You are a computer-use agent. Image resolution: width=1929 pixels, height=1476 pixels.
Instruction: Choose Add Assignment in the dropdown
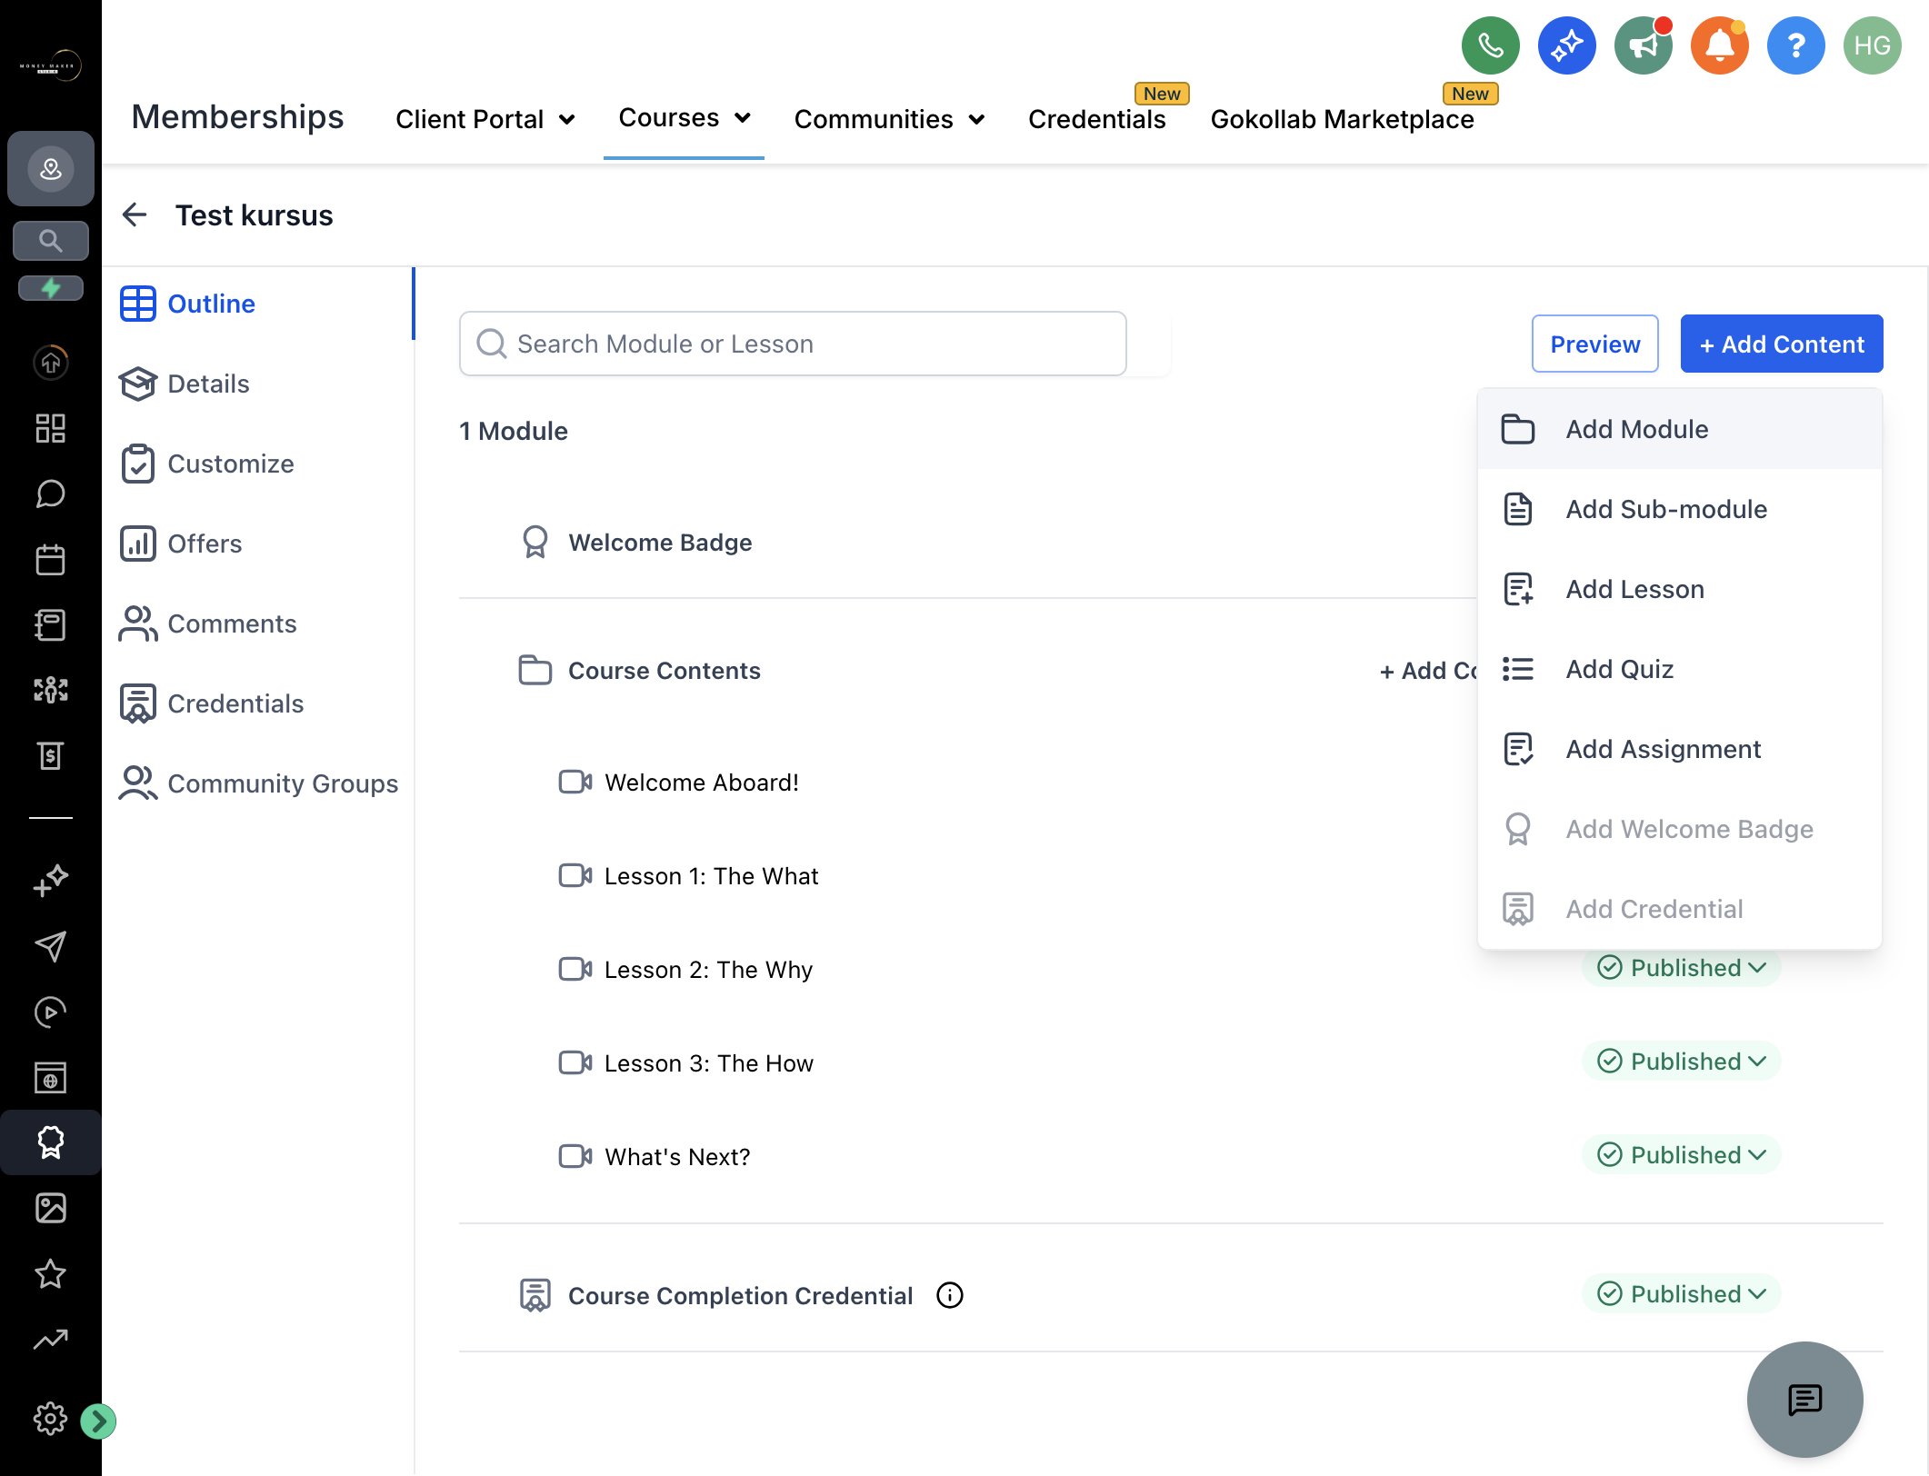pyautogui.click(x=1679, y=749)
